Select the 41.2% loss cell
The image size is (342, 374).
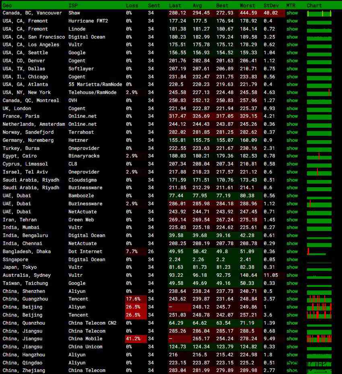point(136,339)
